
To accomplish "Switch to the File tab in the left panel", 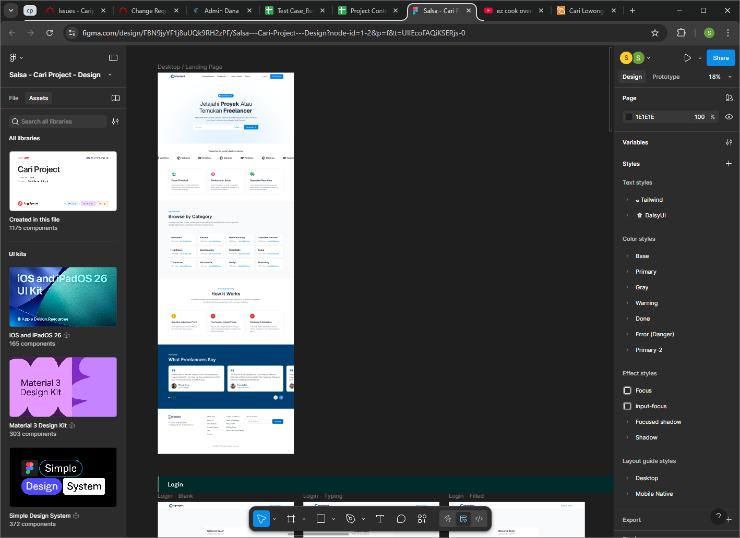I will pyautogui.click(x=14, y=98).
